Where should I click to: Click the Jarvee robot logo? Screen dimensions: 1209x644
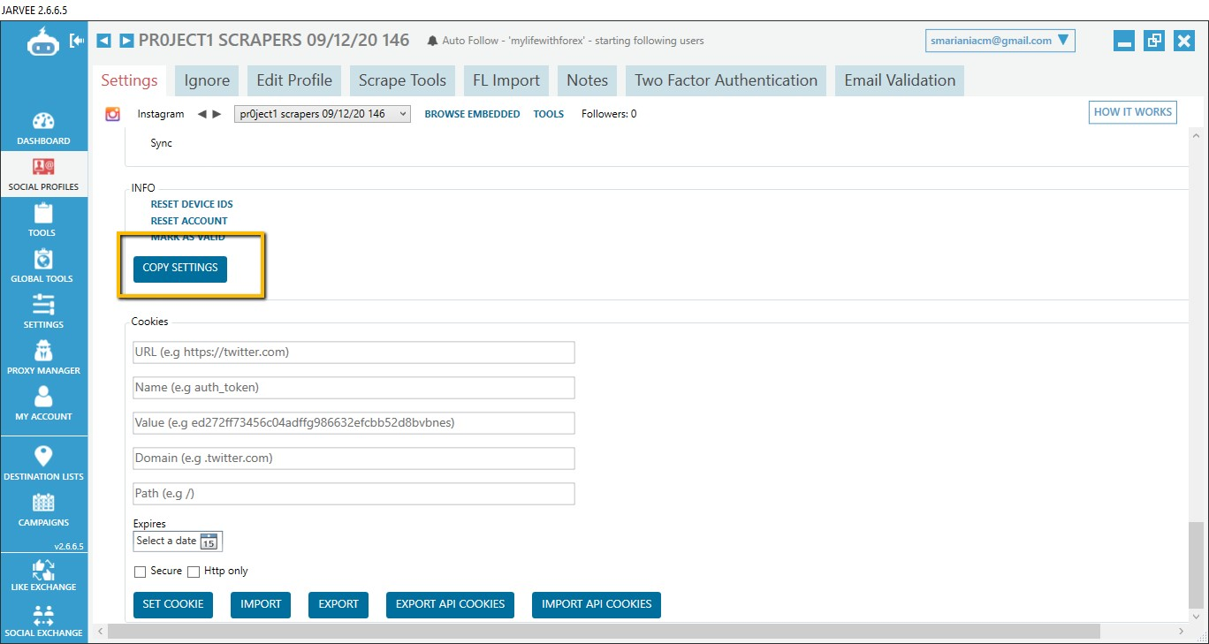click(42, 42)
